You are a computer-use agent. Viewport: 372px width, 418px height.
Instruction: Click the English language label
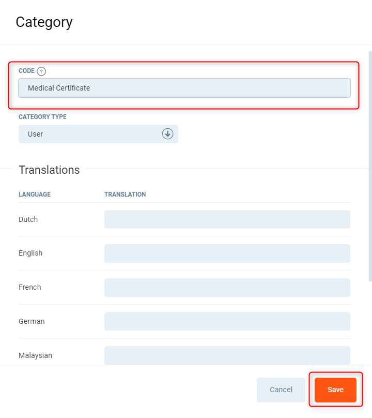[x=30, y=253]
